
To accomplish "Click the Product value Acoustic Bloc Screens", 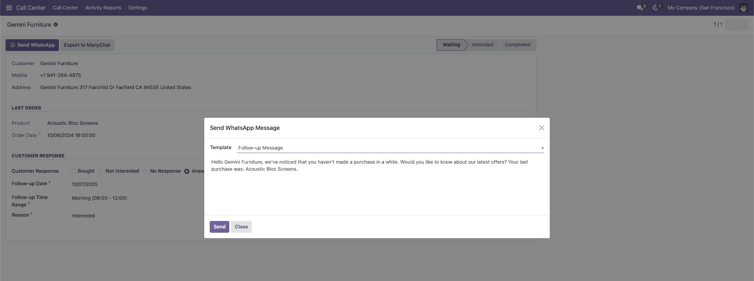I will tap(73, 123).
